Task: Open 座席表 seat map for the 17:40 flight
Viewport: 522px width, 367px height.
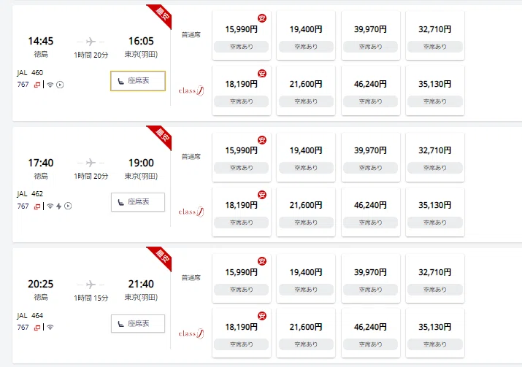Action: click(x=138, y=202)
